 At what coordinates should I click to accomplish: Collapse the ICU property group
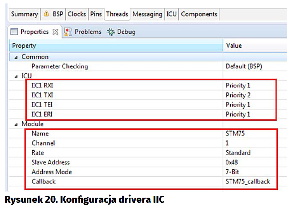16,76
